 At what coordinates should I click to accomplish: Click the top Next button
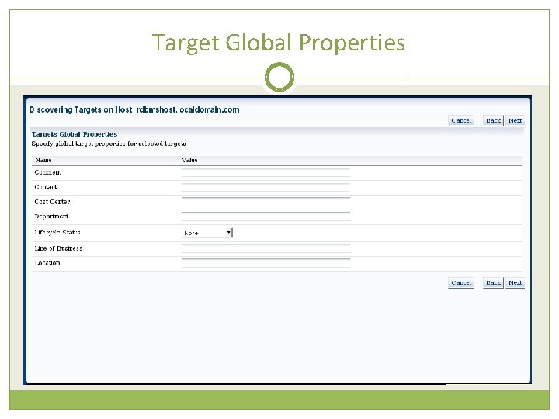click(x=516, y=121)
